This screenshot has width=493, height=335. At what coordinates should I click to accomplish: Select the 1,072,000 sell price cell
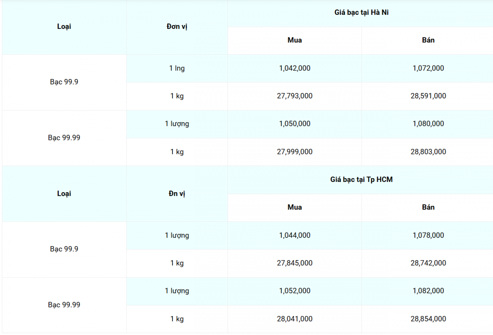pos(428,68)
